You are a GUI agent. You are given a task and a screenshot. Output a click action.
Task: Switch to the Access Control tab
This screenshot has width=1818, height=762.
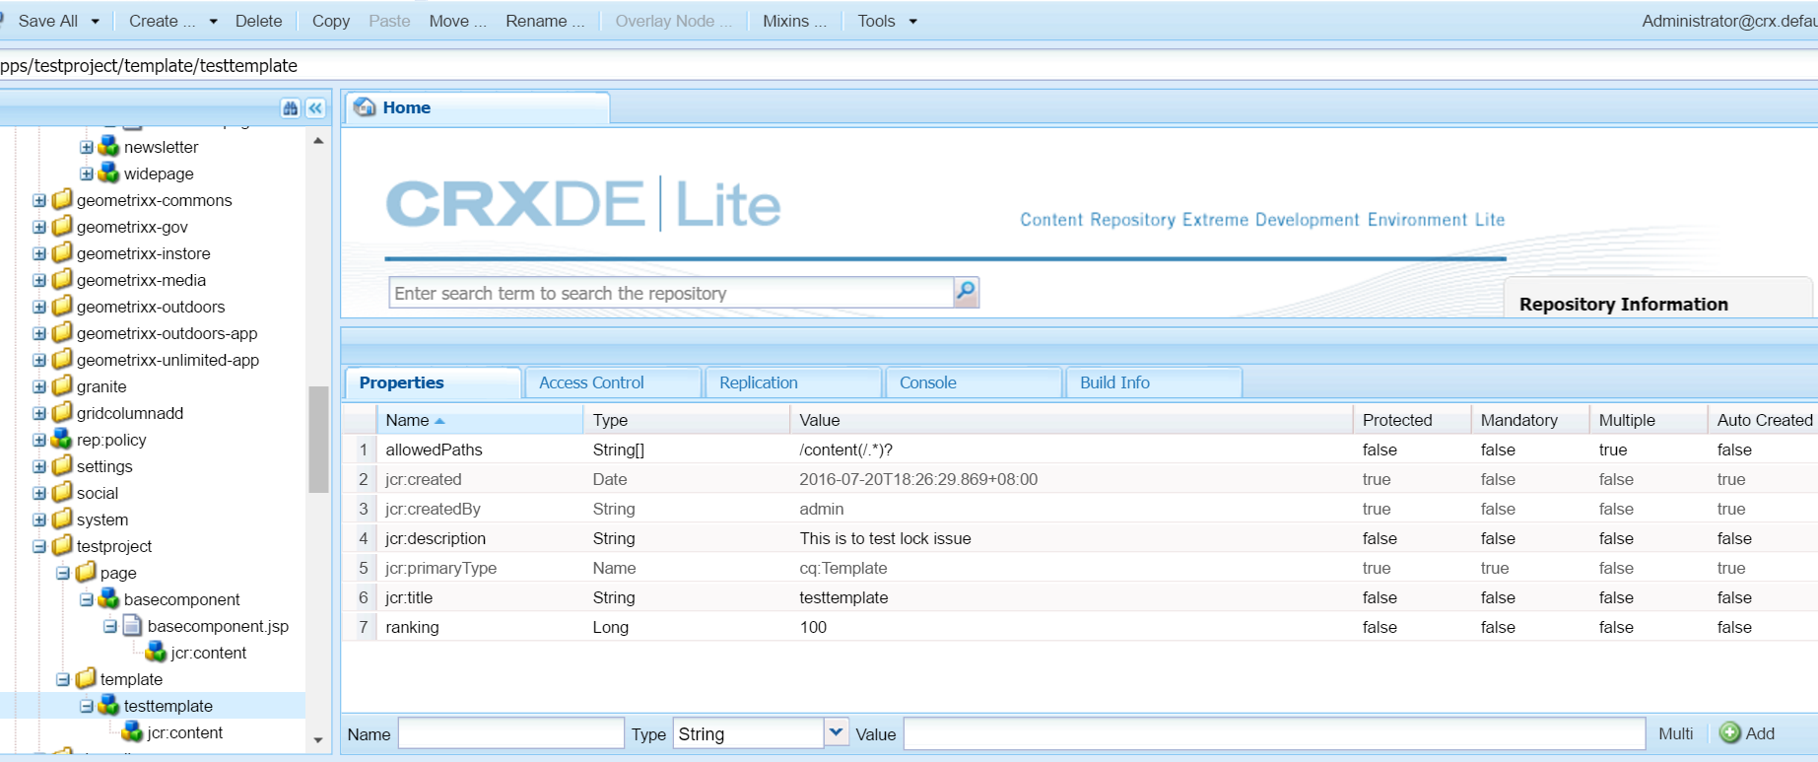613,382
